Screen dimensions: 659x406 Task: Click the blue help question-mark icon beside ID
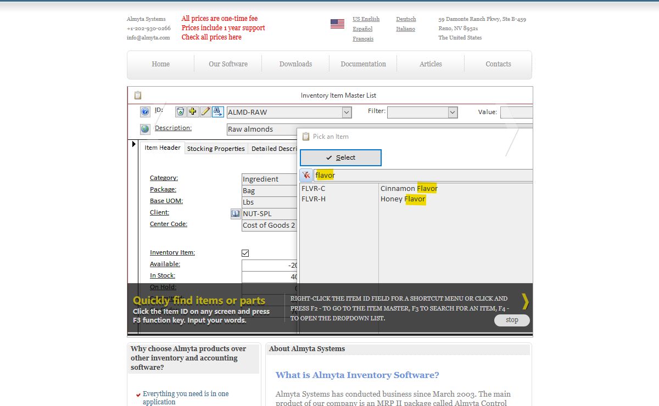tap(145, 112)
